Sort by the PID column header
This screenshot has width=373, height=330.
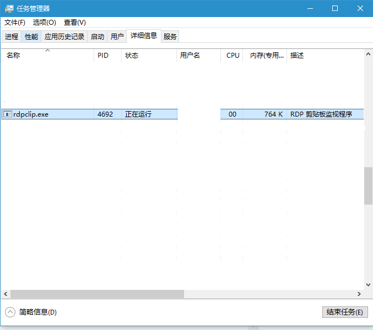coord(107,56)
